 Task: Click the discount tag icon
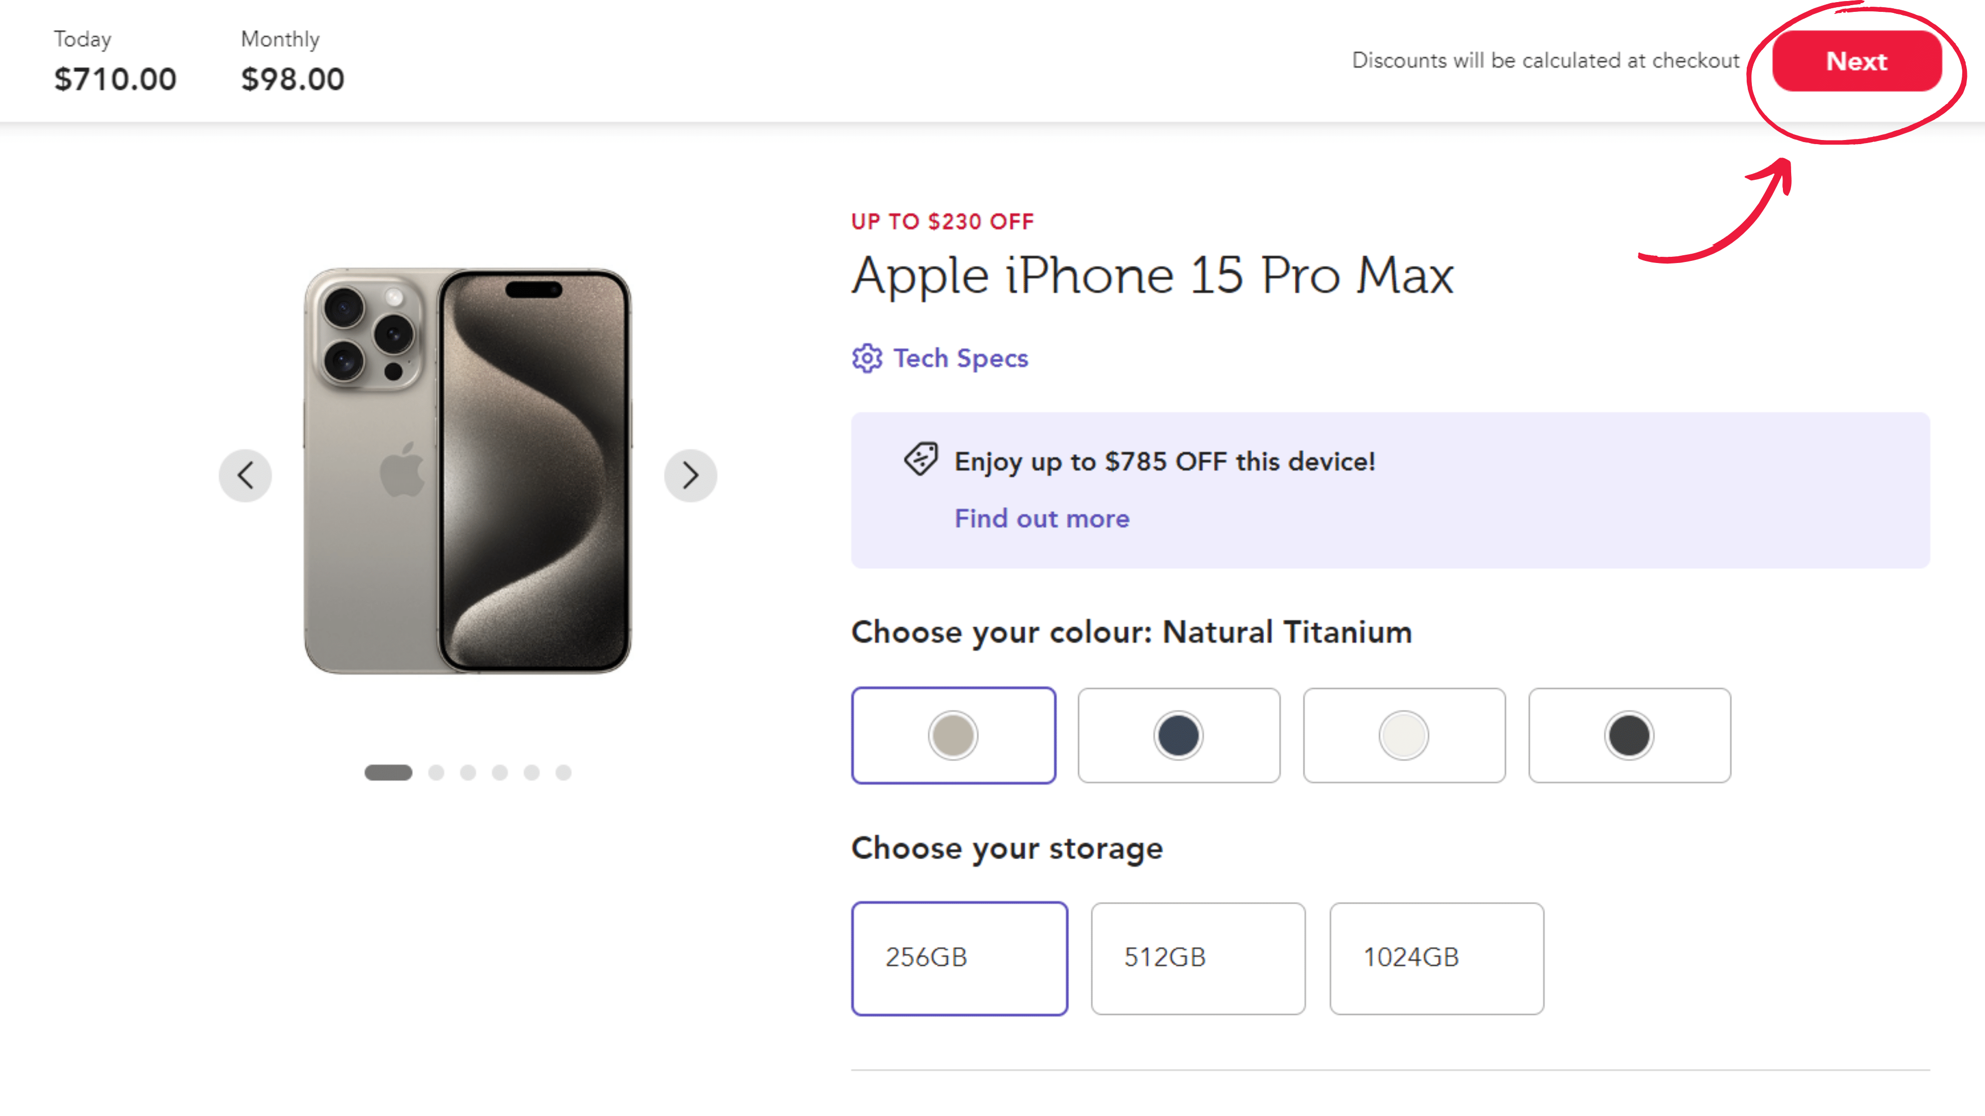921,460
